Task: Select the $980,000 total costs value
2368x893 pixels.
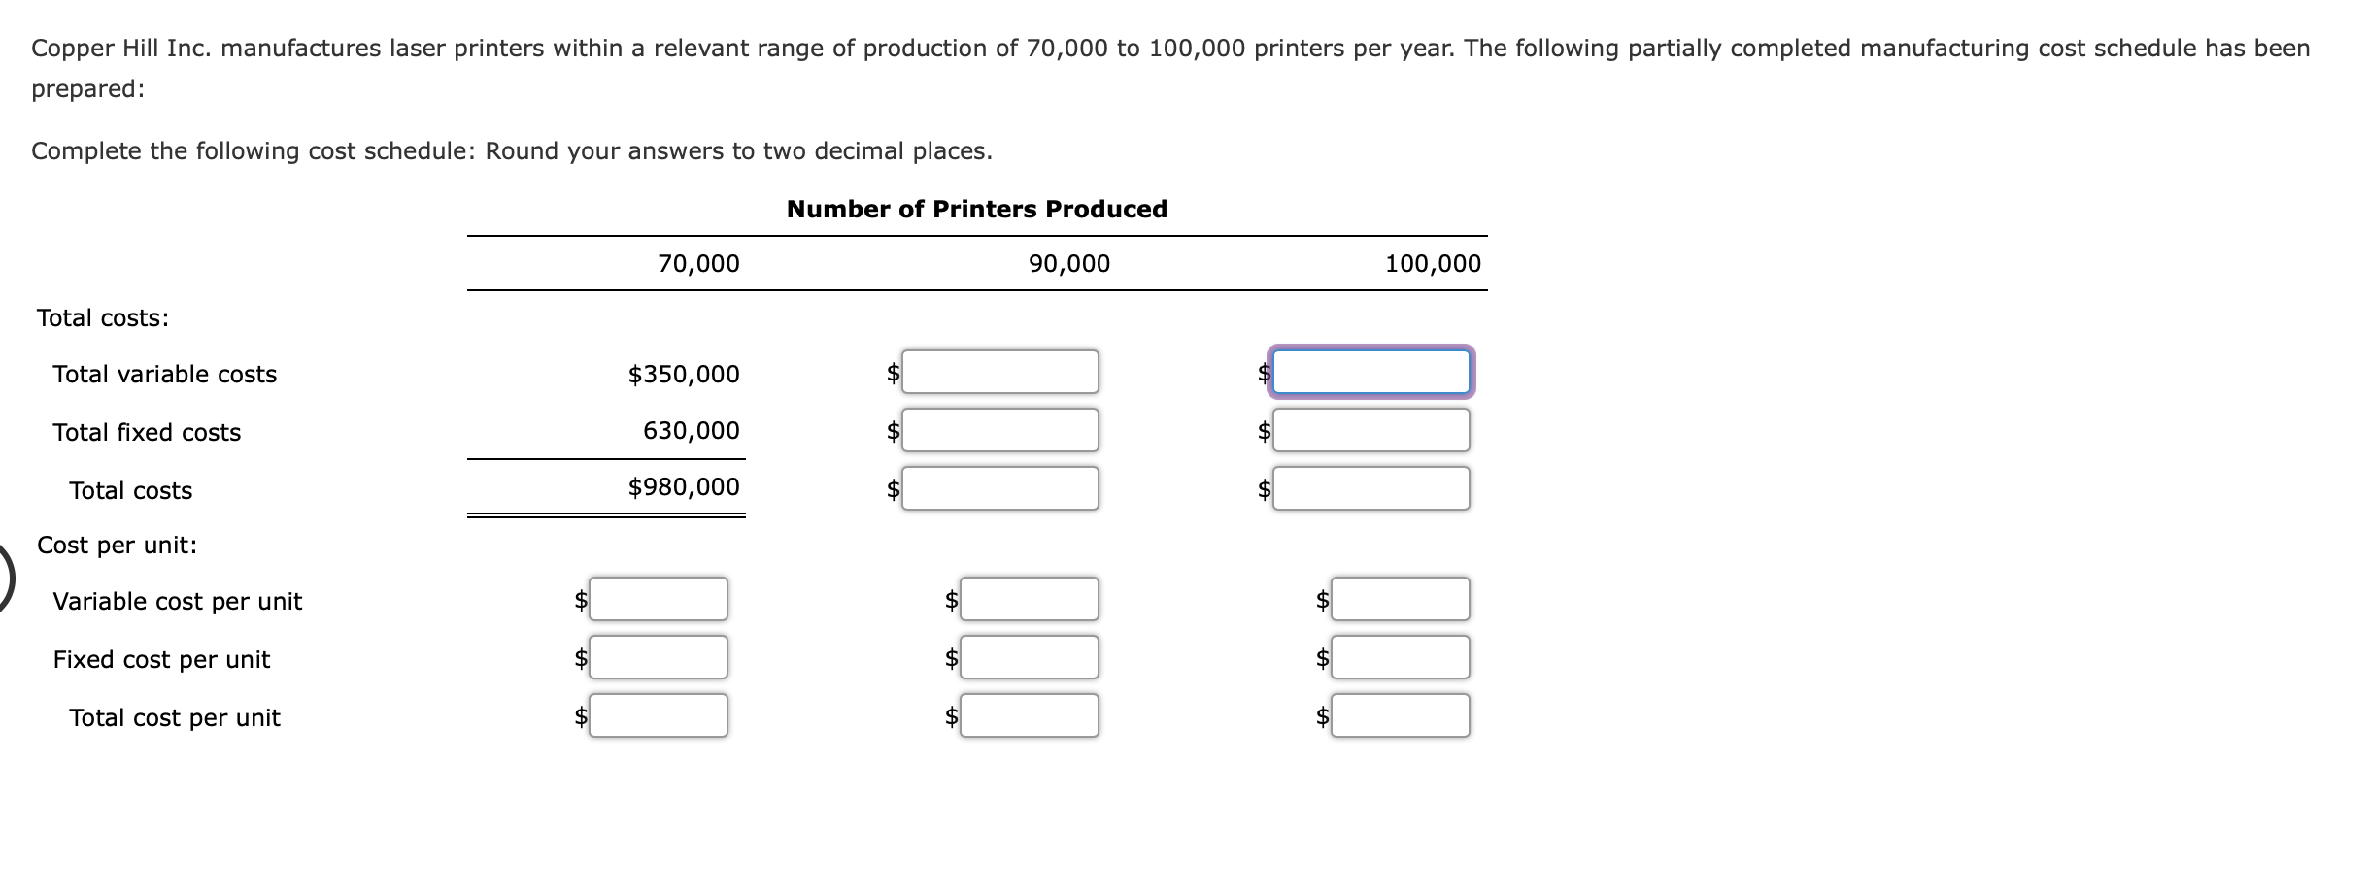Action: 683,486
